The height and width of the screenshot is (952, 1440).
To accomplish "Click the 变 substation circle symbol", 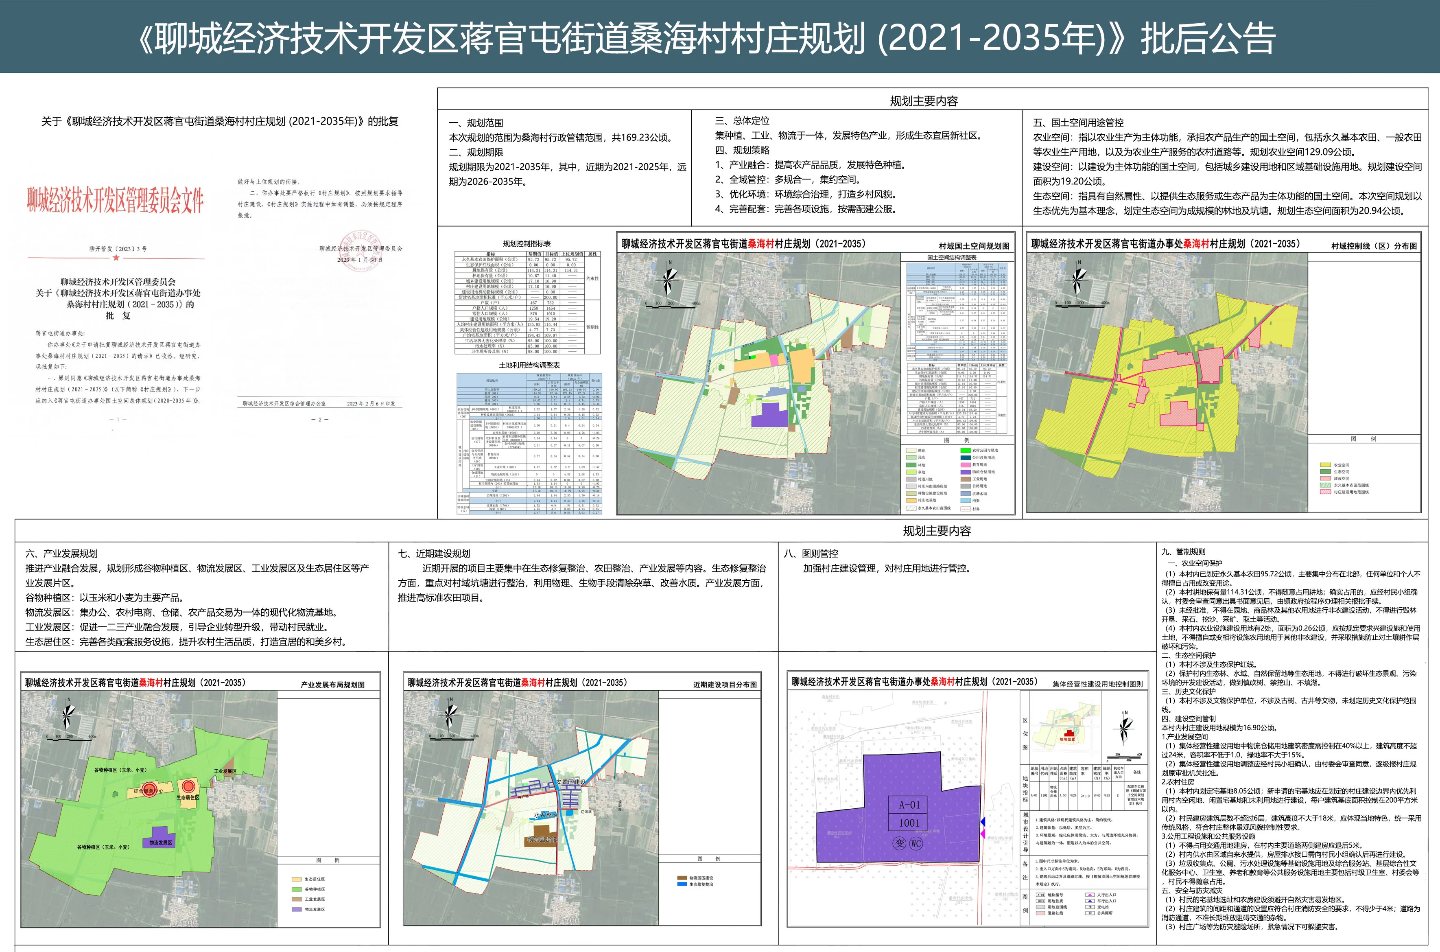I will coord(899,843).
